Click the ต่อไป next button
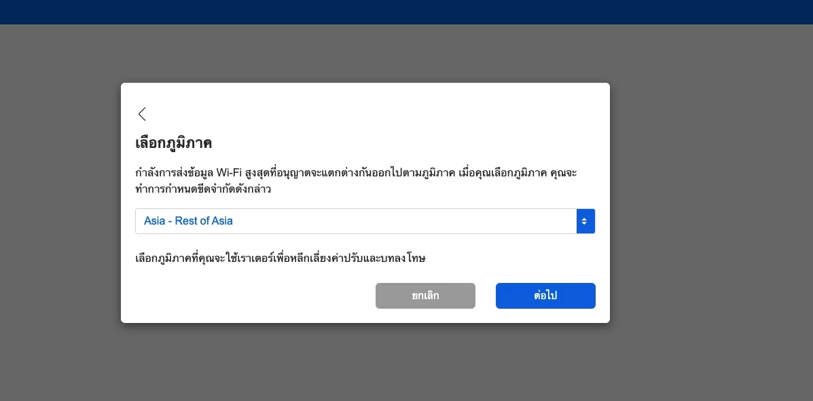The height and width of the screenshot is (401, 813). coord(545,296)
